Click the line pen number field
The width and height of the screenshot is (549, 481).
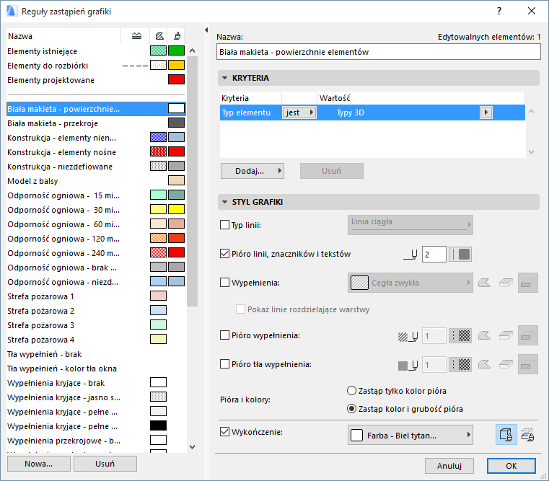click(x=434, y=255)
